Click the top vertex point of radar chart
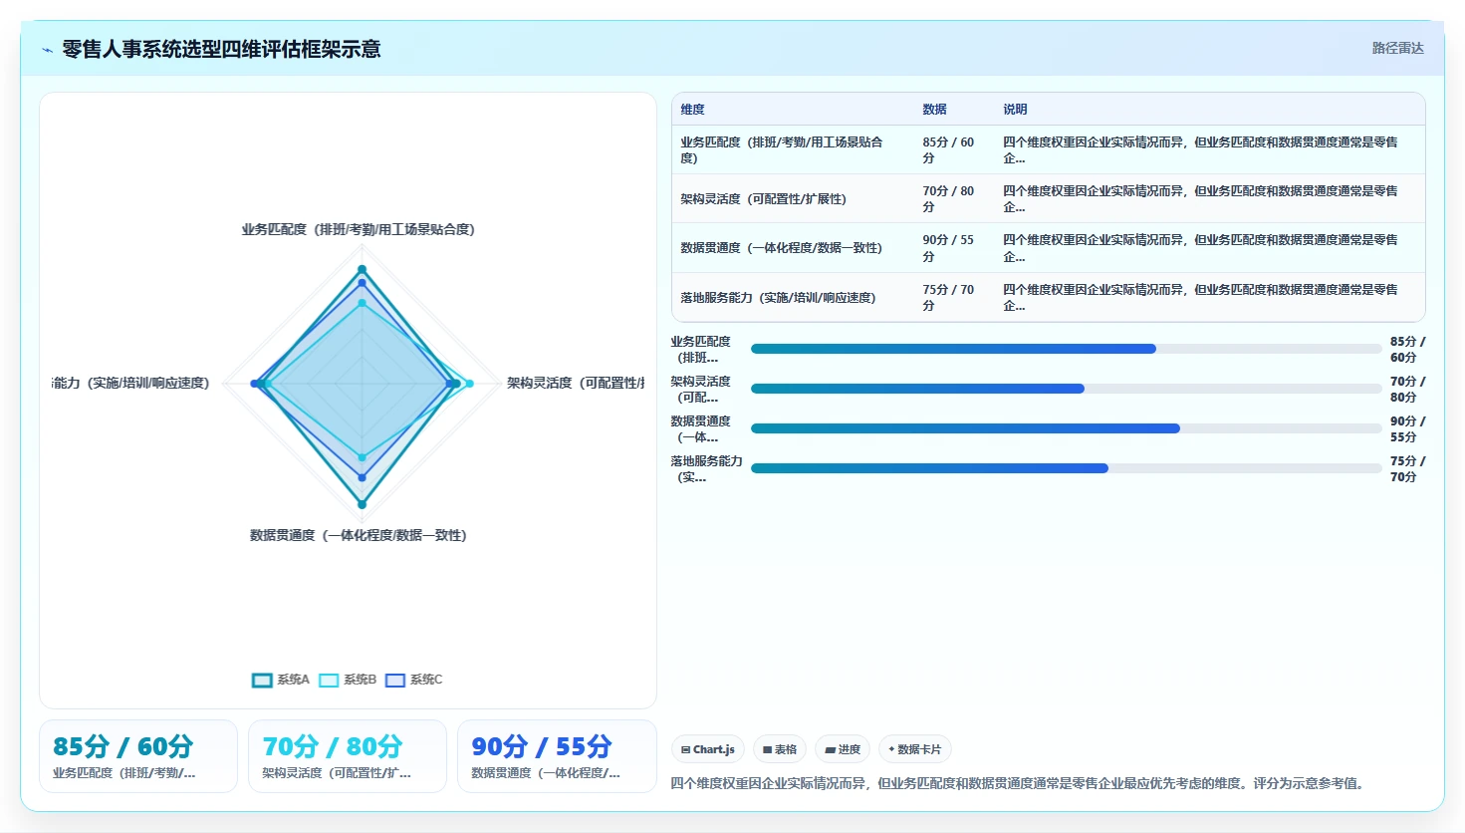The height and width of the screenshot is (833, 1465). (x=362, y=269)
